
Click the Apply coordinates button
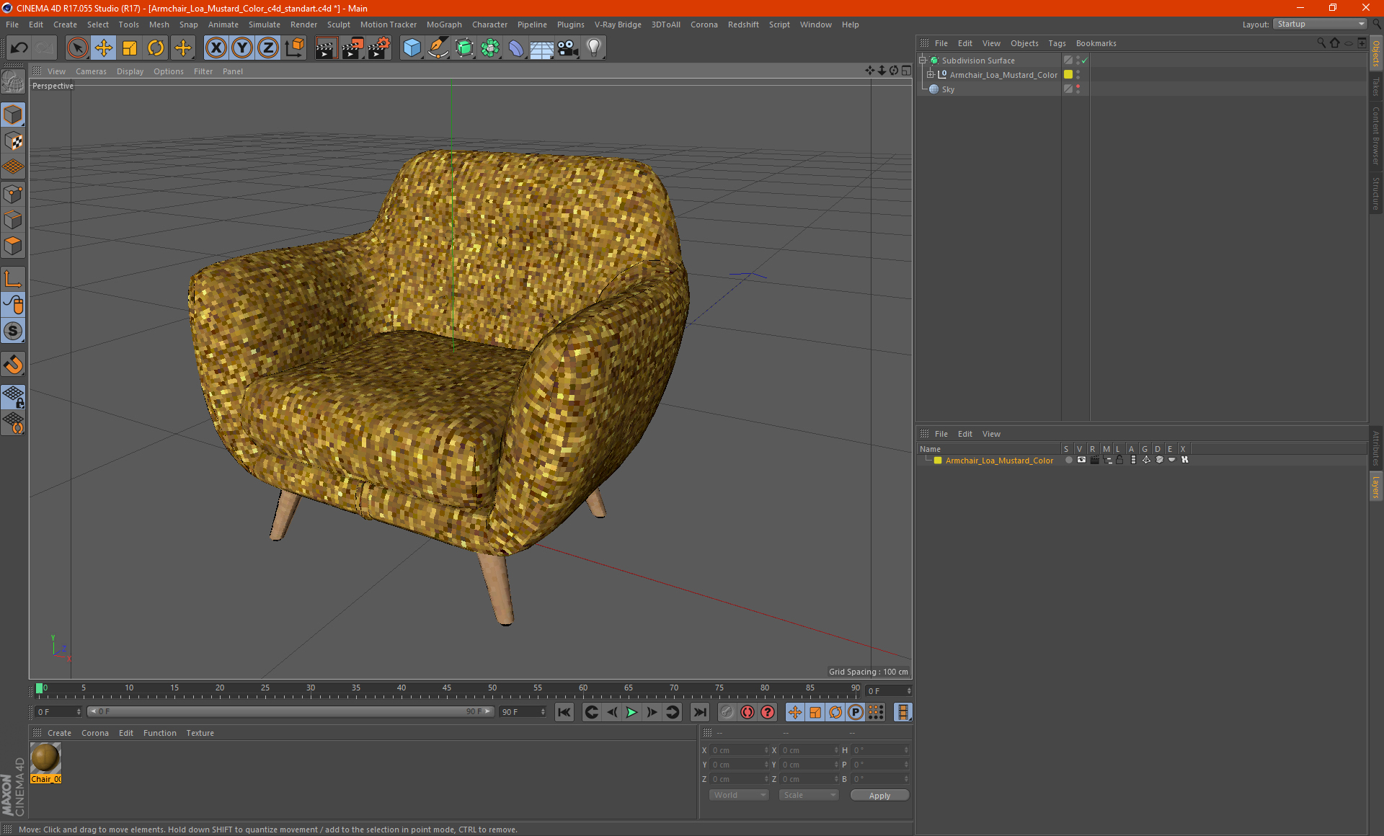pyautogui.click(x=879, y=796)
